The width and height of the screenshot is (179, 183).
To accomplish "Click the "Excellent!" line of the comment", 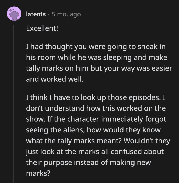I will (42, 28).
